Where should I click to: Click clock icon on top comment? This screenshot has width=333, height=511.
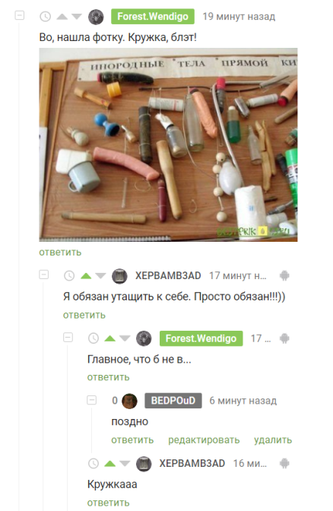click(46, 16)
